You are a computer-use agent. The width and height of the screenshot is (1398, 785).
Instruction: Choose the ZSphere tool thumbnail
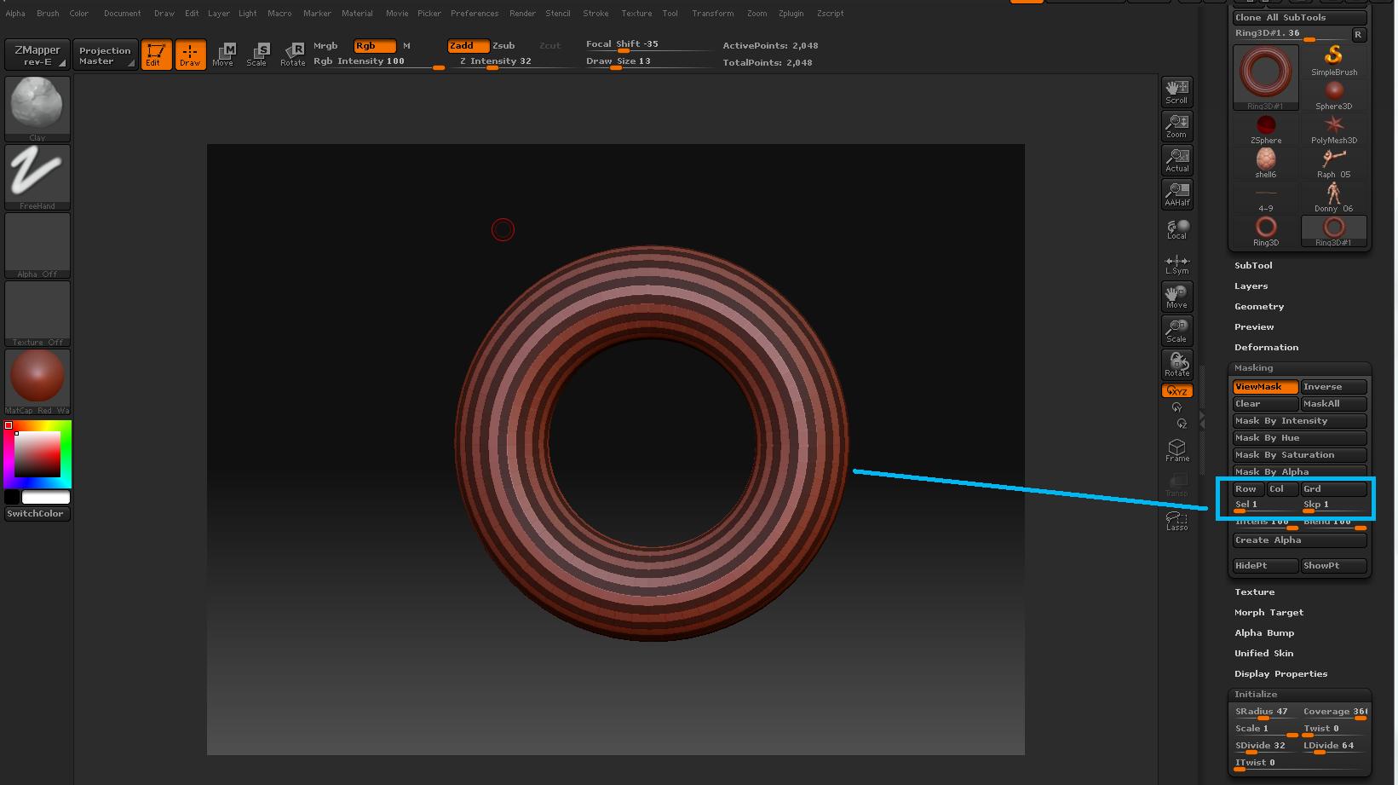(1265, 129)
